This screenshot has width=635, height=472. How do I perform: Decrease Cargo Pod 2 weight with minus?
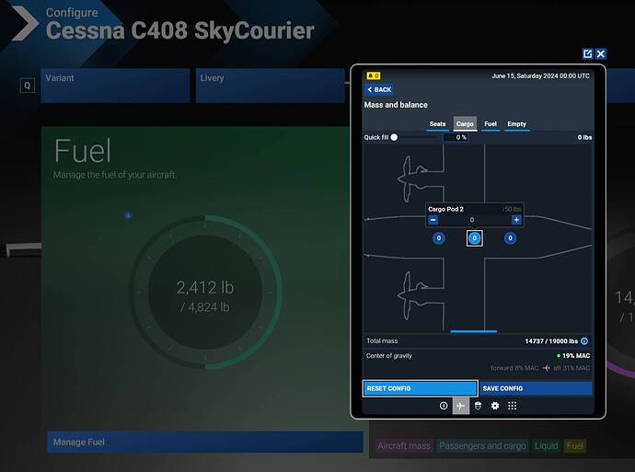[x=433, y=220]
